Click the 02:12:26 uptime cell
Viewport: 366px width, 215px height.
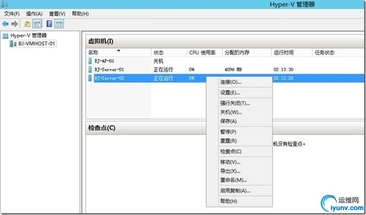click(x=283, y=78)
